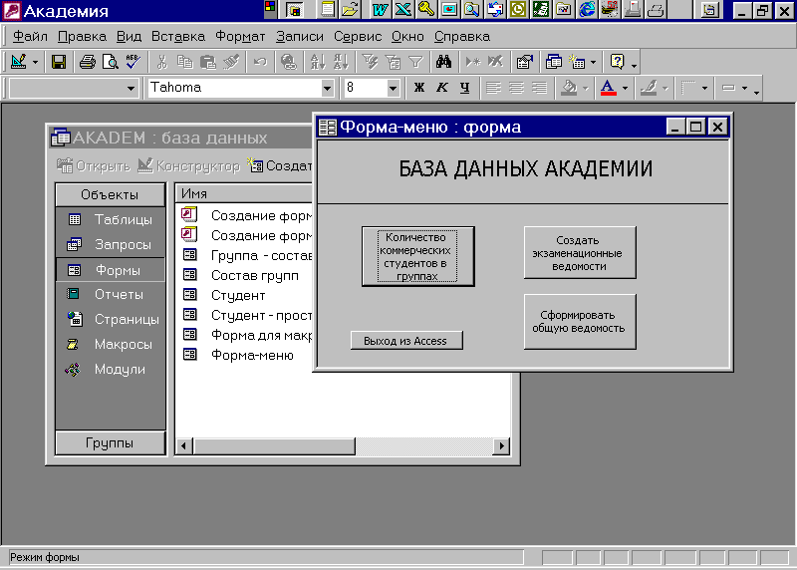Image resolution: width=797 pixels, height=570 pixels.
Task: Open the Справка menu
Action: [x=462, y=37]
